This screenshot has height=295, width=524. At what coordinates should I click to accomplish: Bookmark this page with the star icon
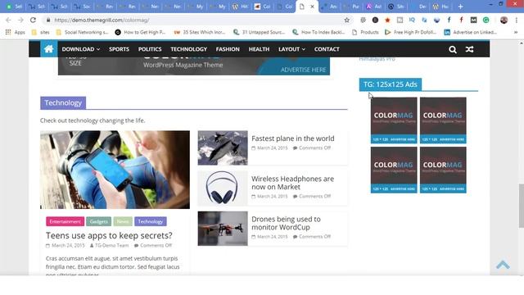coord(347,20)
